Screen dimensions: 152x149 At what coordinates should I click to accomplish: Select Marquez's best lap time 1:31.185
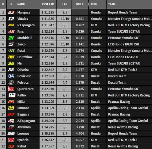48,12
